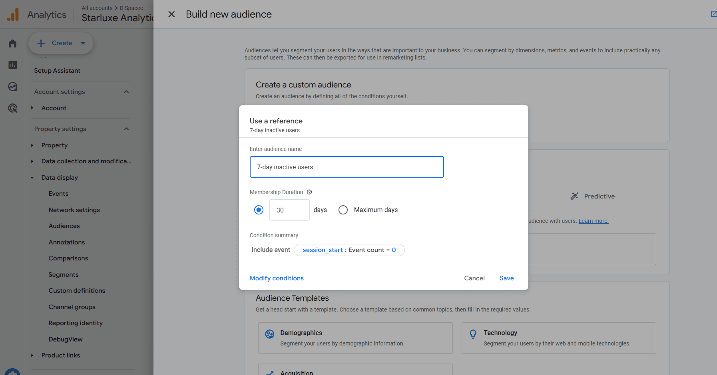Open the Events menu item

pyautogui.click(x=58, y=194)
